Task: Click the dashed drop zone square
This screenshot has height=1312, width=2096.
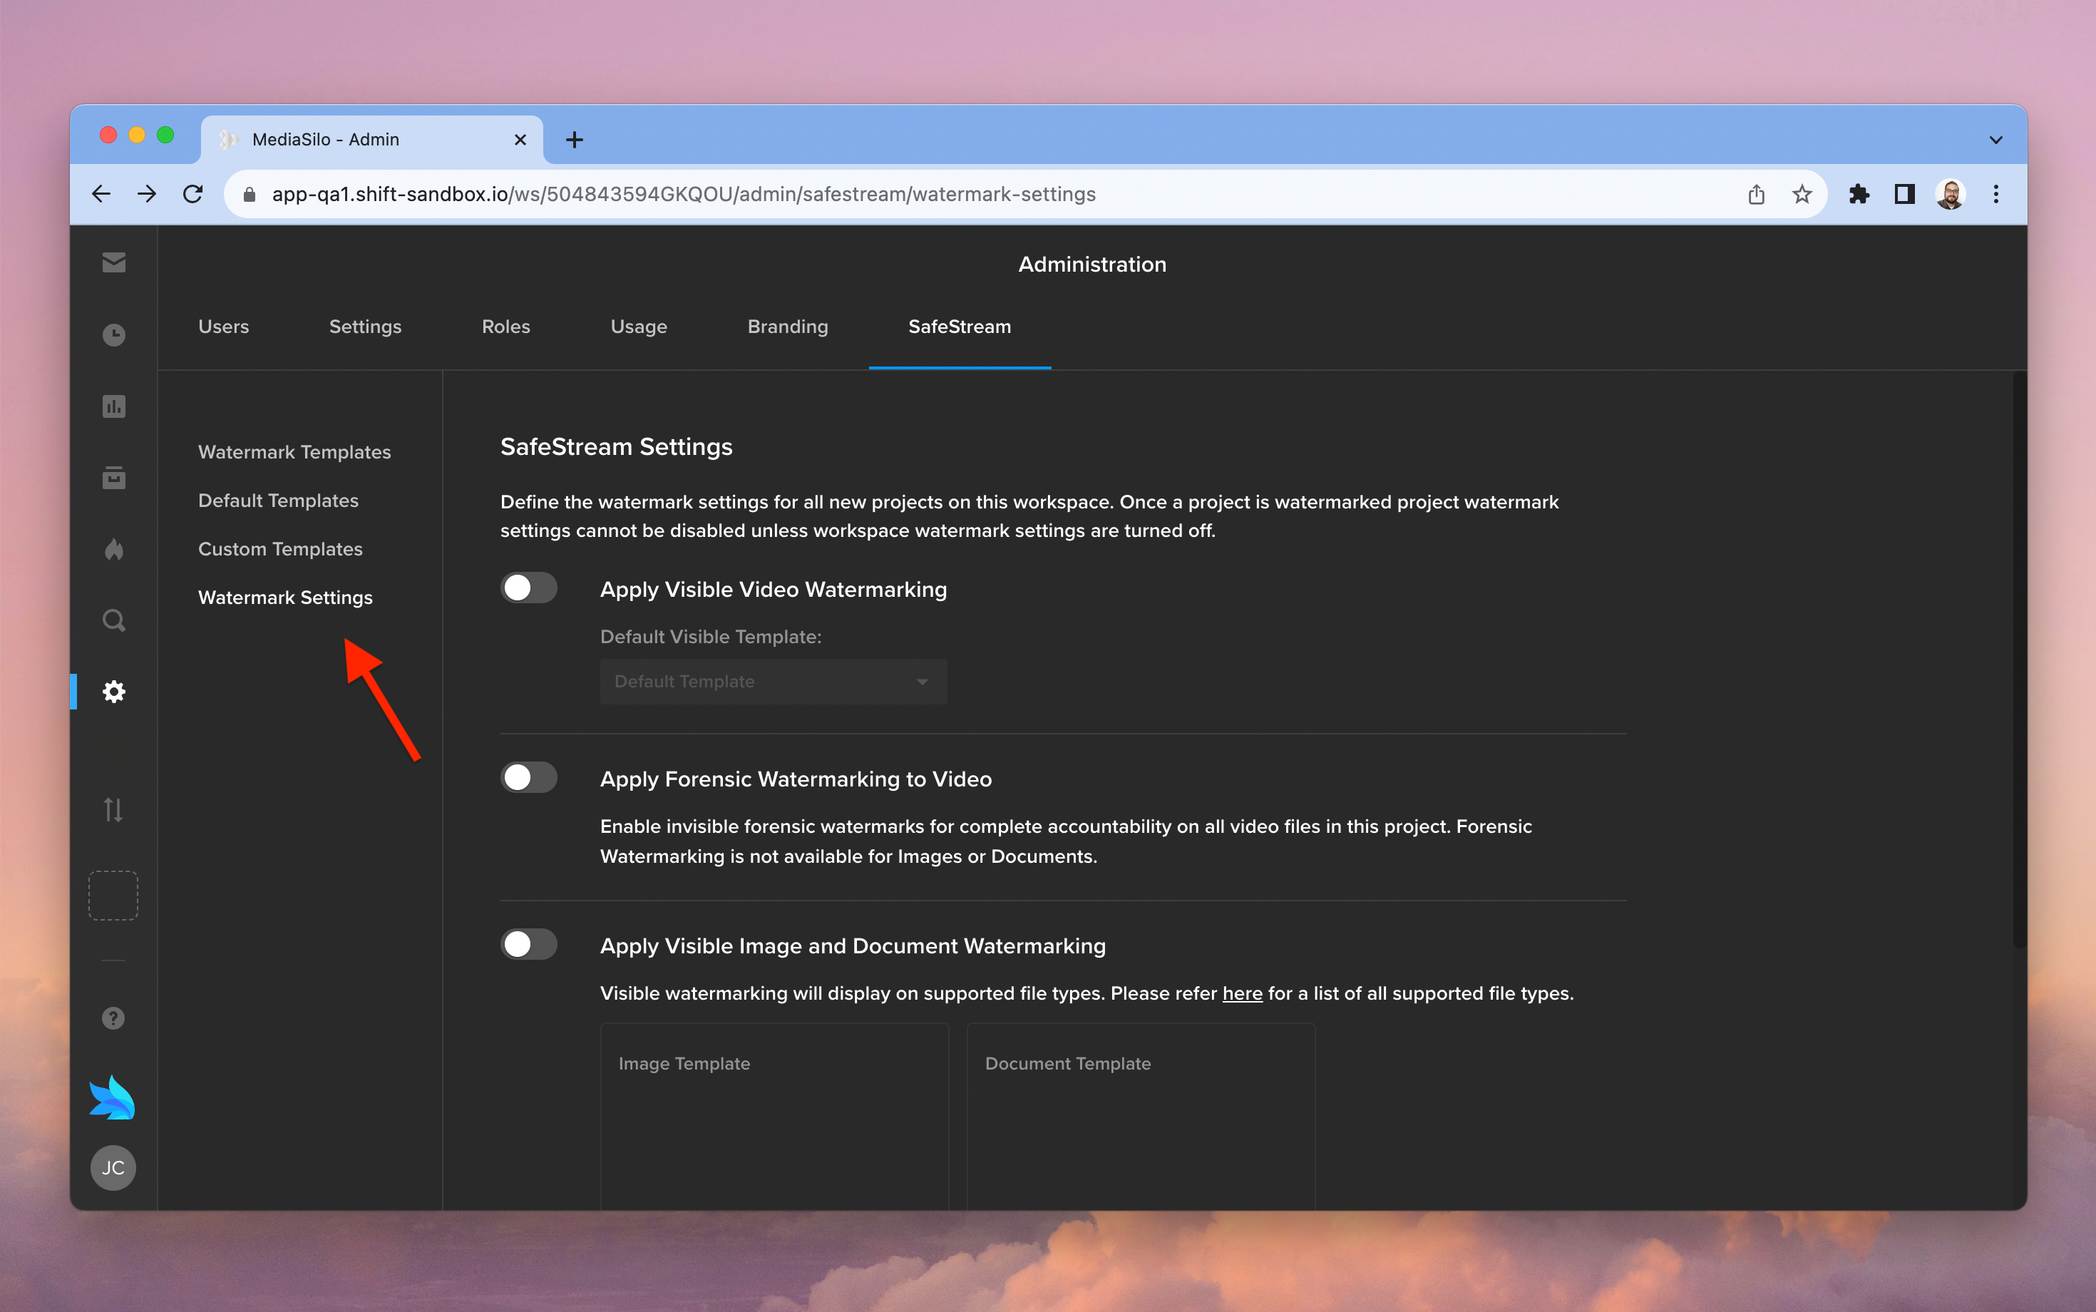Action: coord(113,896)
